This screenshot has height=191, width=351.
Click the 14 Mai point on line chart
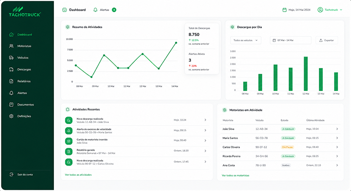[176, 43]
